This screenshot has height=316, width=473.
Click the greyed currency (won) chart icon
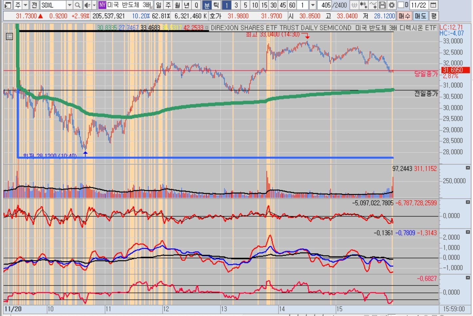(x=354, y=5)
